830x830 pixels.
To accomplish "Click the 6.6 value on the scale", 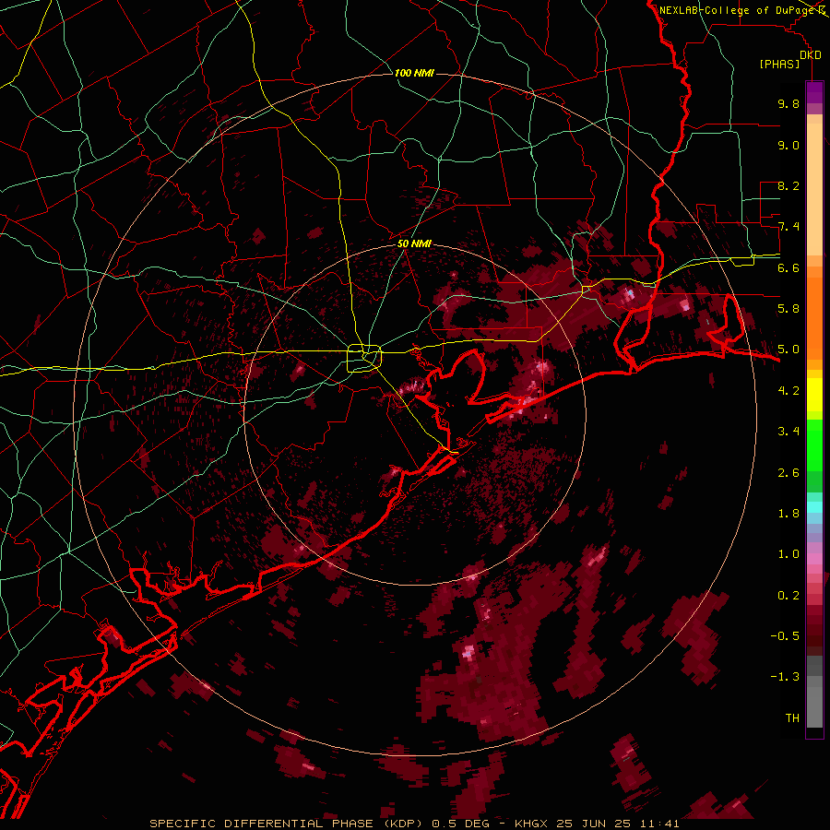I will tap(788, 267).
